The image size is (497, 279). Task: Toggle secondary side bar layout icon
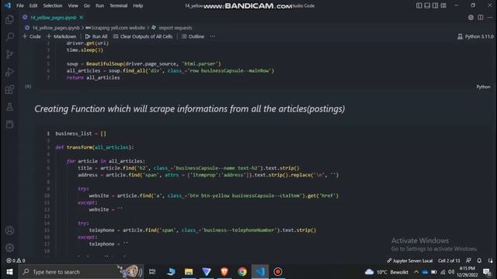tap(435, 5)
